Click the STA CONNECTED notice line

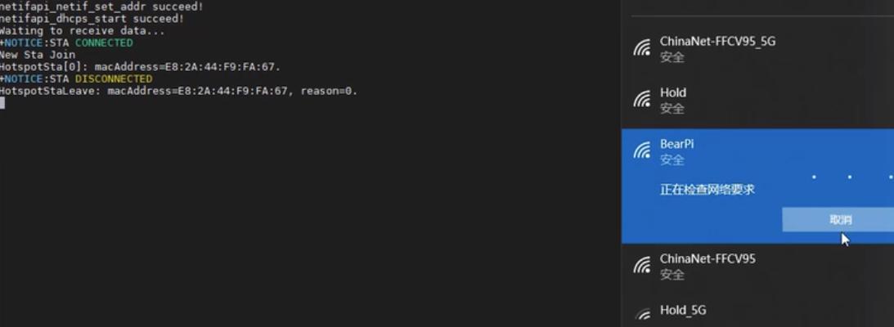tap(66, 43)
